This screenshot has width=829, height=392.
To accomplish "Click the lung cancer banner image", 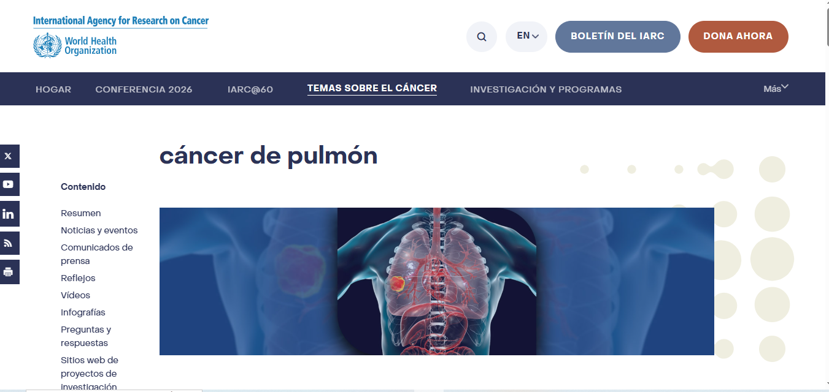I will point(437,281).
